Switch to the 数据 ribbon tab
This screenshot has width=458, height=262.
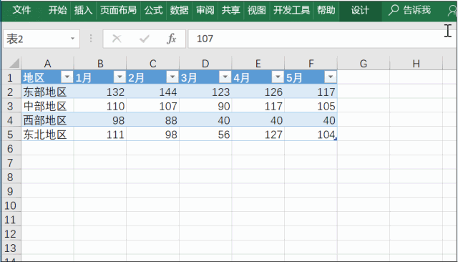[x=179, y=10]
